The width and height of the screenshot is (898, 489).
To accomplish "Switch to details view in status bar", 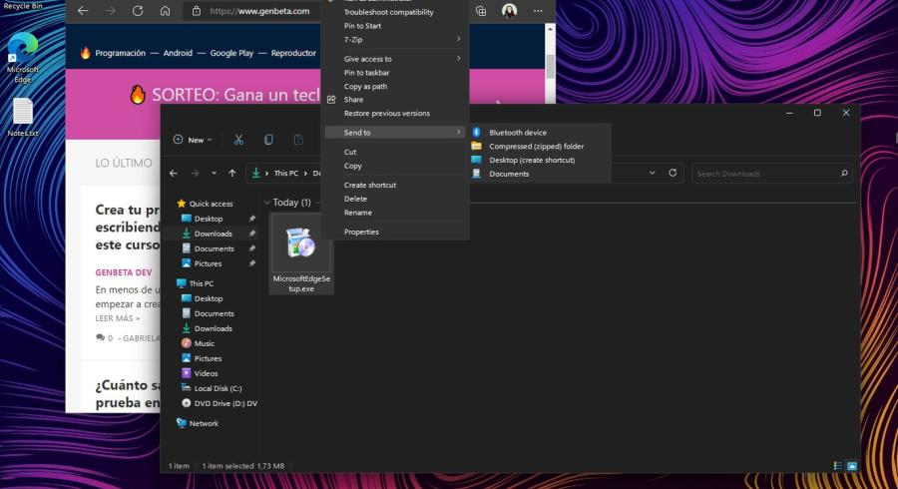I will 837,466.
